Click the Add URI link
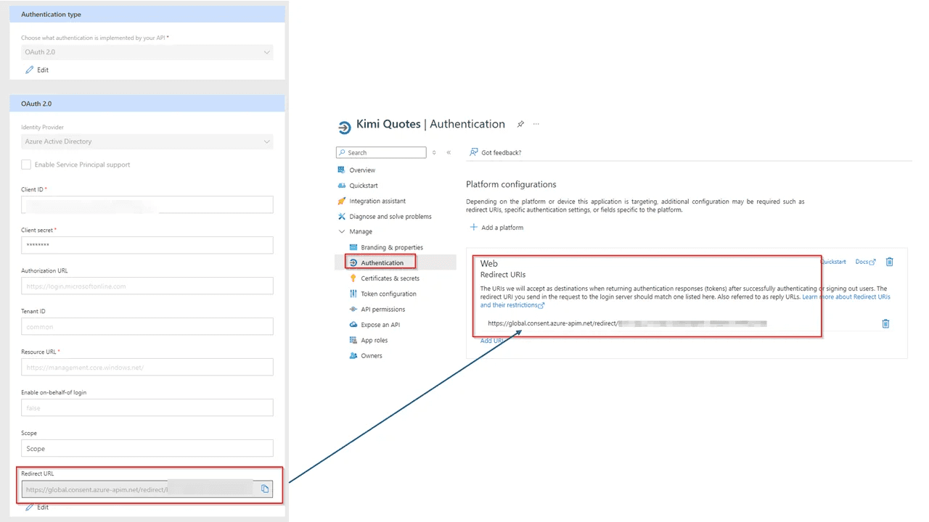929x522 pixels. [x=492, y=341]
